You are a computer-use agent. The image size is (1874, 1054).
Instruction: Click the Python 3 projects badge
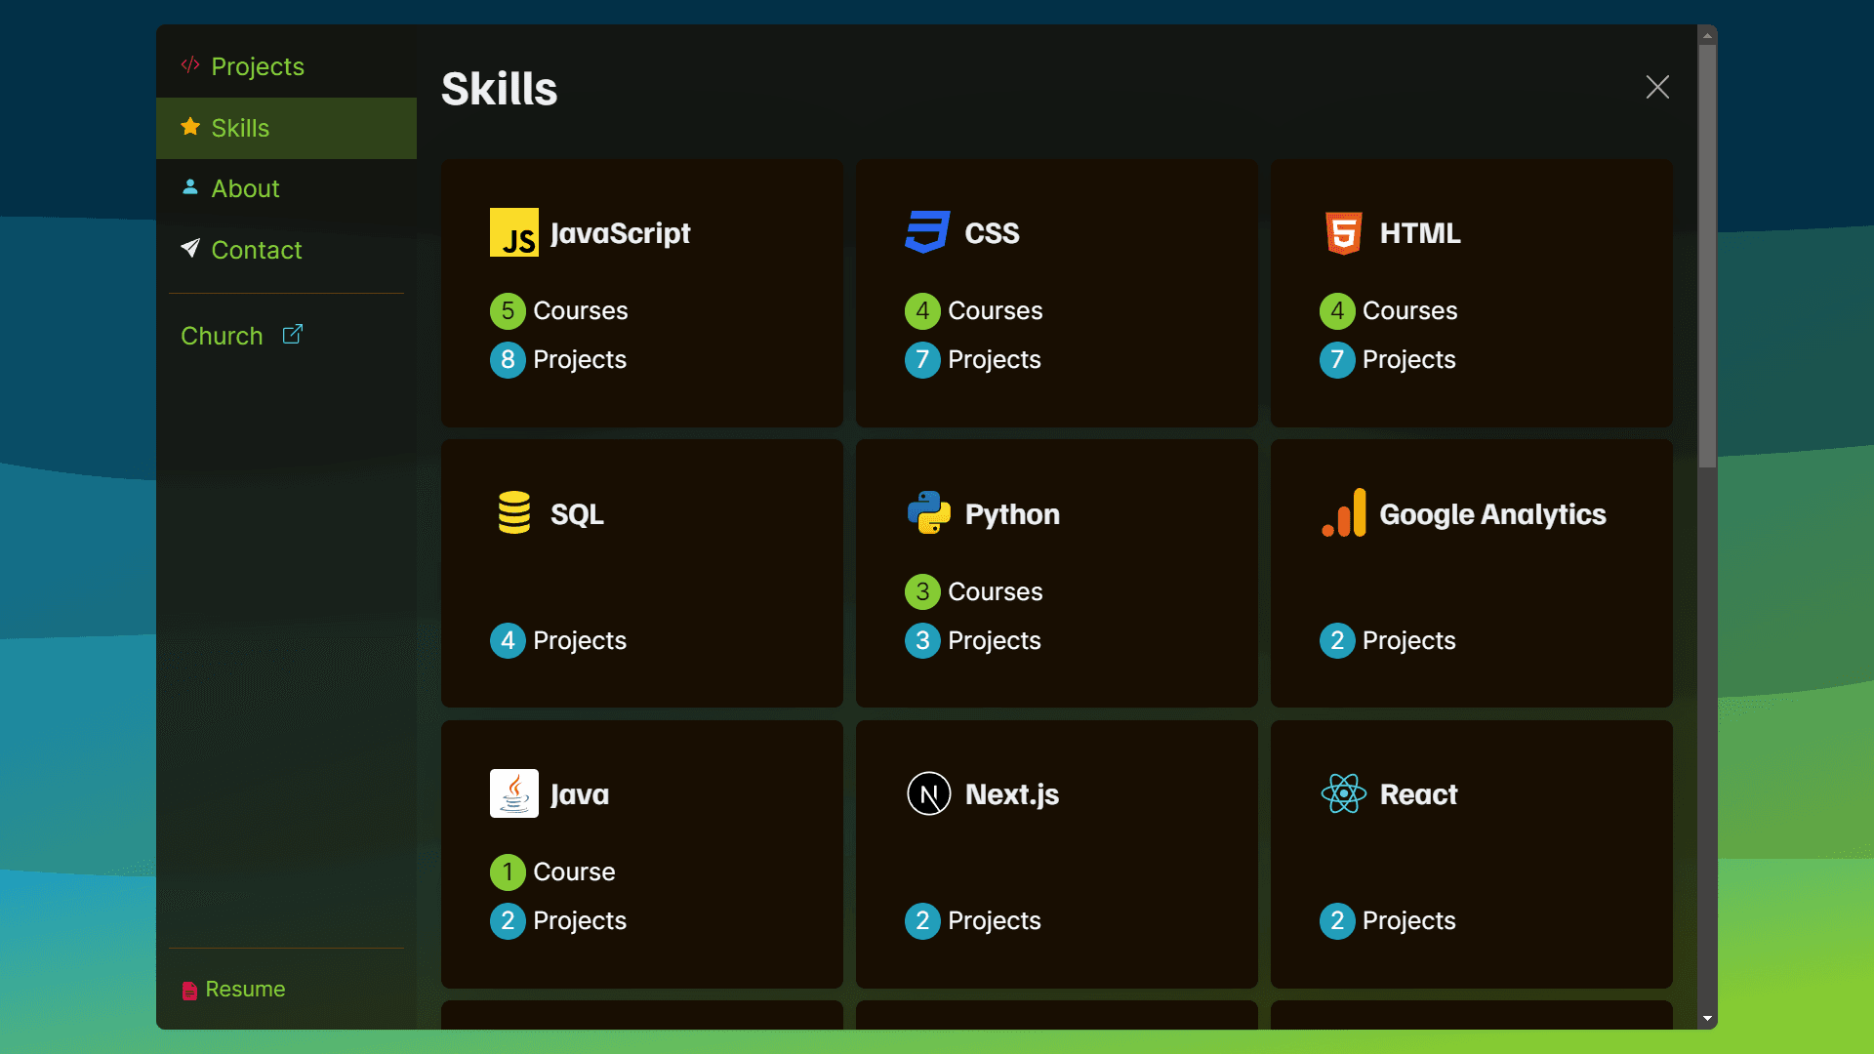[x=922, y=641]
